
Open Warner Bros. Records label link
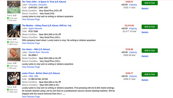(39, 52)
